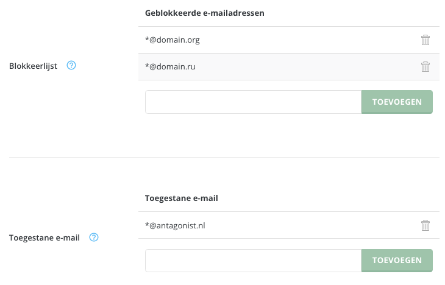Focus the allowed e-mail input field
Viewport: 445px width, 285px height.
[x=253, y=261]
